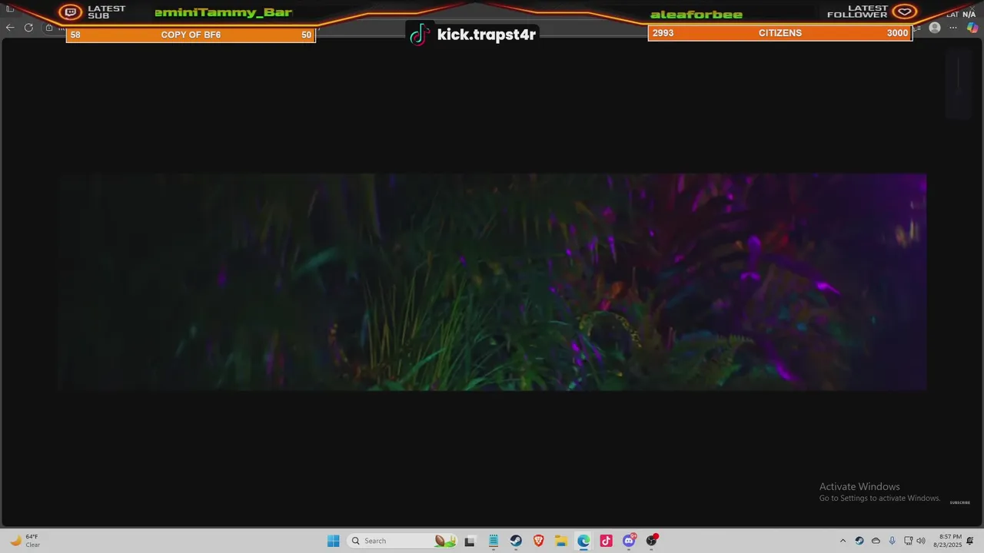Reload the page with the refresh icon
Viewport: 984px width, 553px height.
[28, 28]
